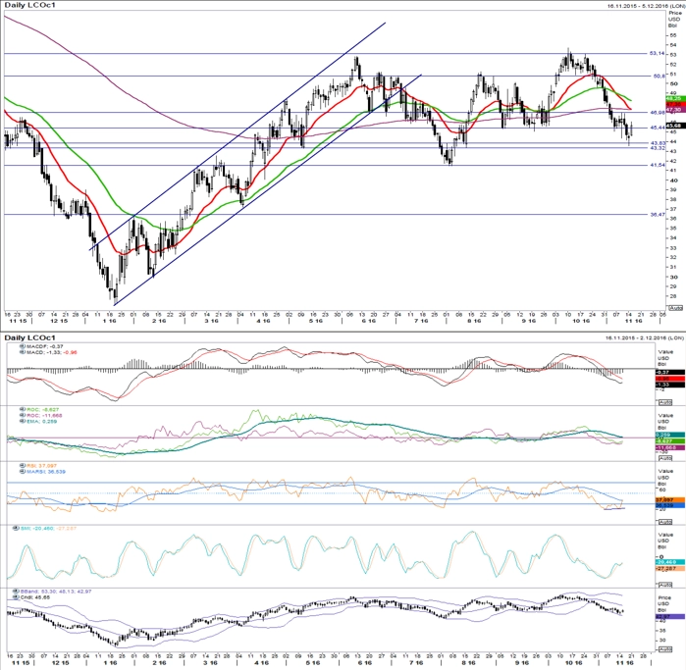Select the BBand legend icon

(x=16, y=591)
